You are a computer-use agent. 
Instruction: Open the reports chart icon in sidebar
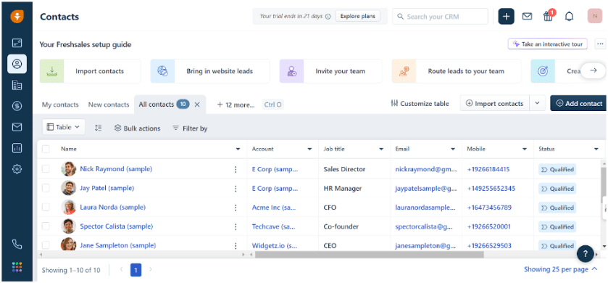coord(17,148)
